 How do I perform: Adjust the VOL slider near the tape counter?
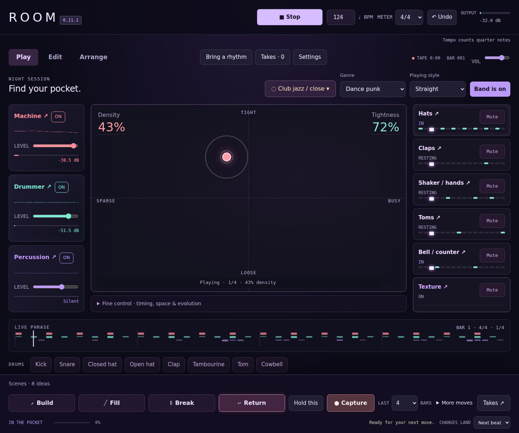(497, 58)
